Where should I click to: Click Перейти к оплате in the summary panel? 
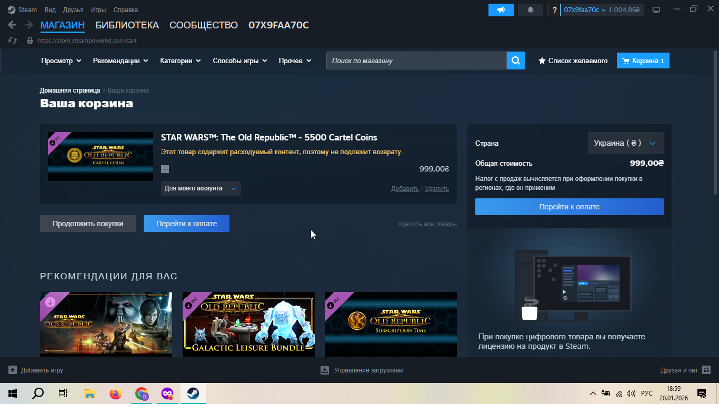coord(570,207)
